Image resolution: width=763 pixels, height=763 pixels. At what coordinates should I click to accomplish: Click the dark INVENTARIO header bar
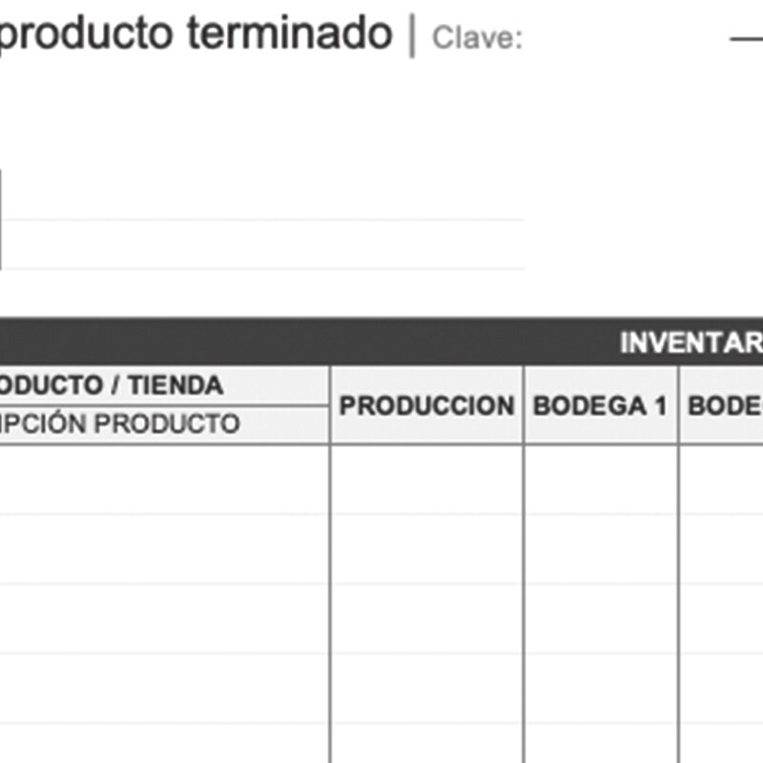point(381,342)
